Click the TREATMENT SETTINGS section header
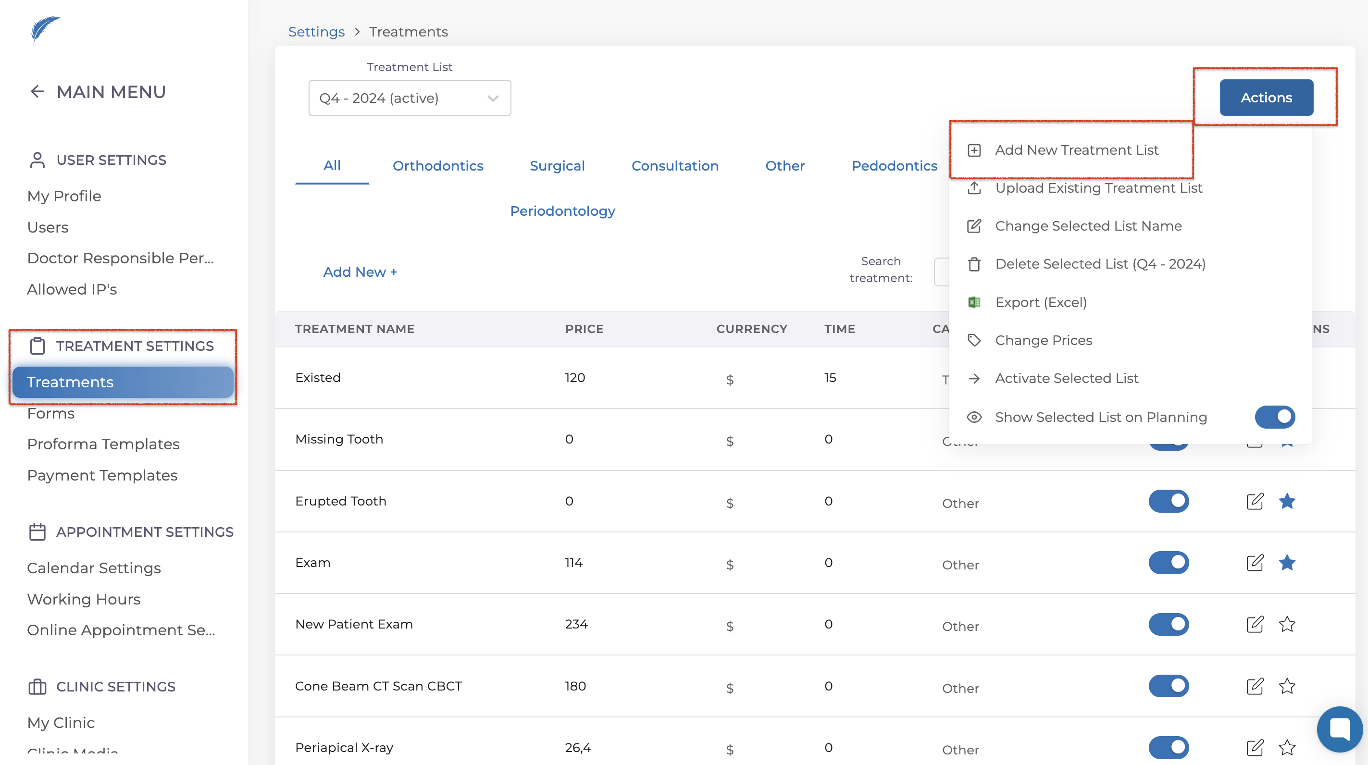 [x=135, y=345]
